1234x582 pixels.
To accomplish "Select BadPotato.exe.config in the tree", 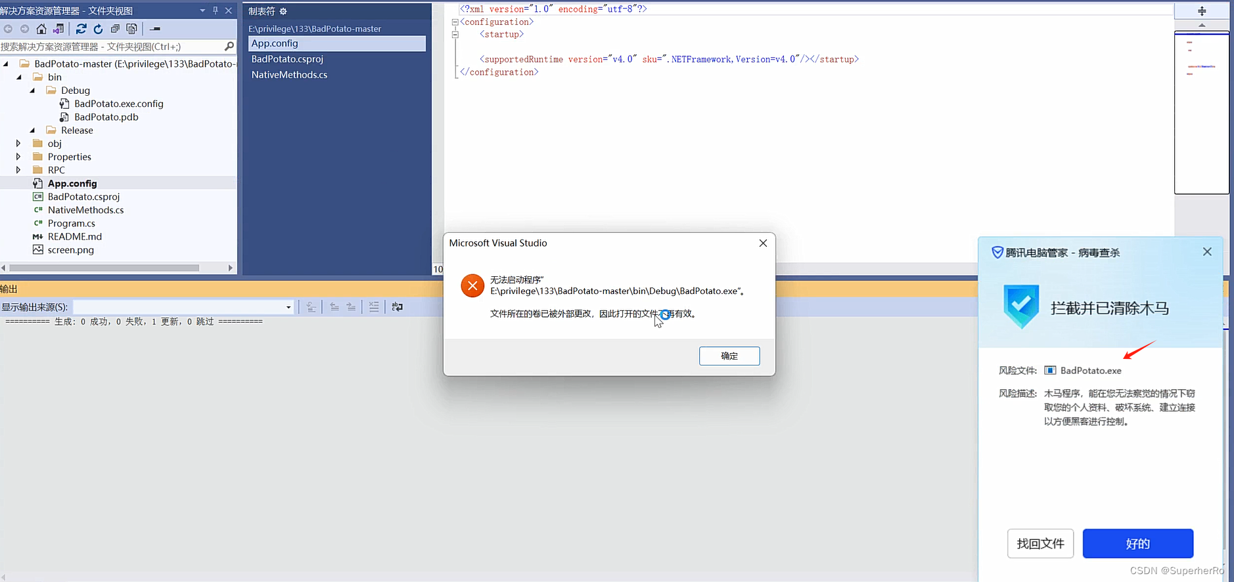I will (x=118, y=104).
